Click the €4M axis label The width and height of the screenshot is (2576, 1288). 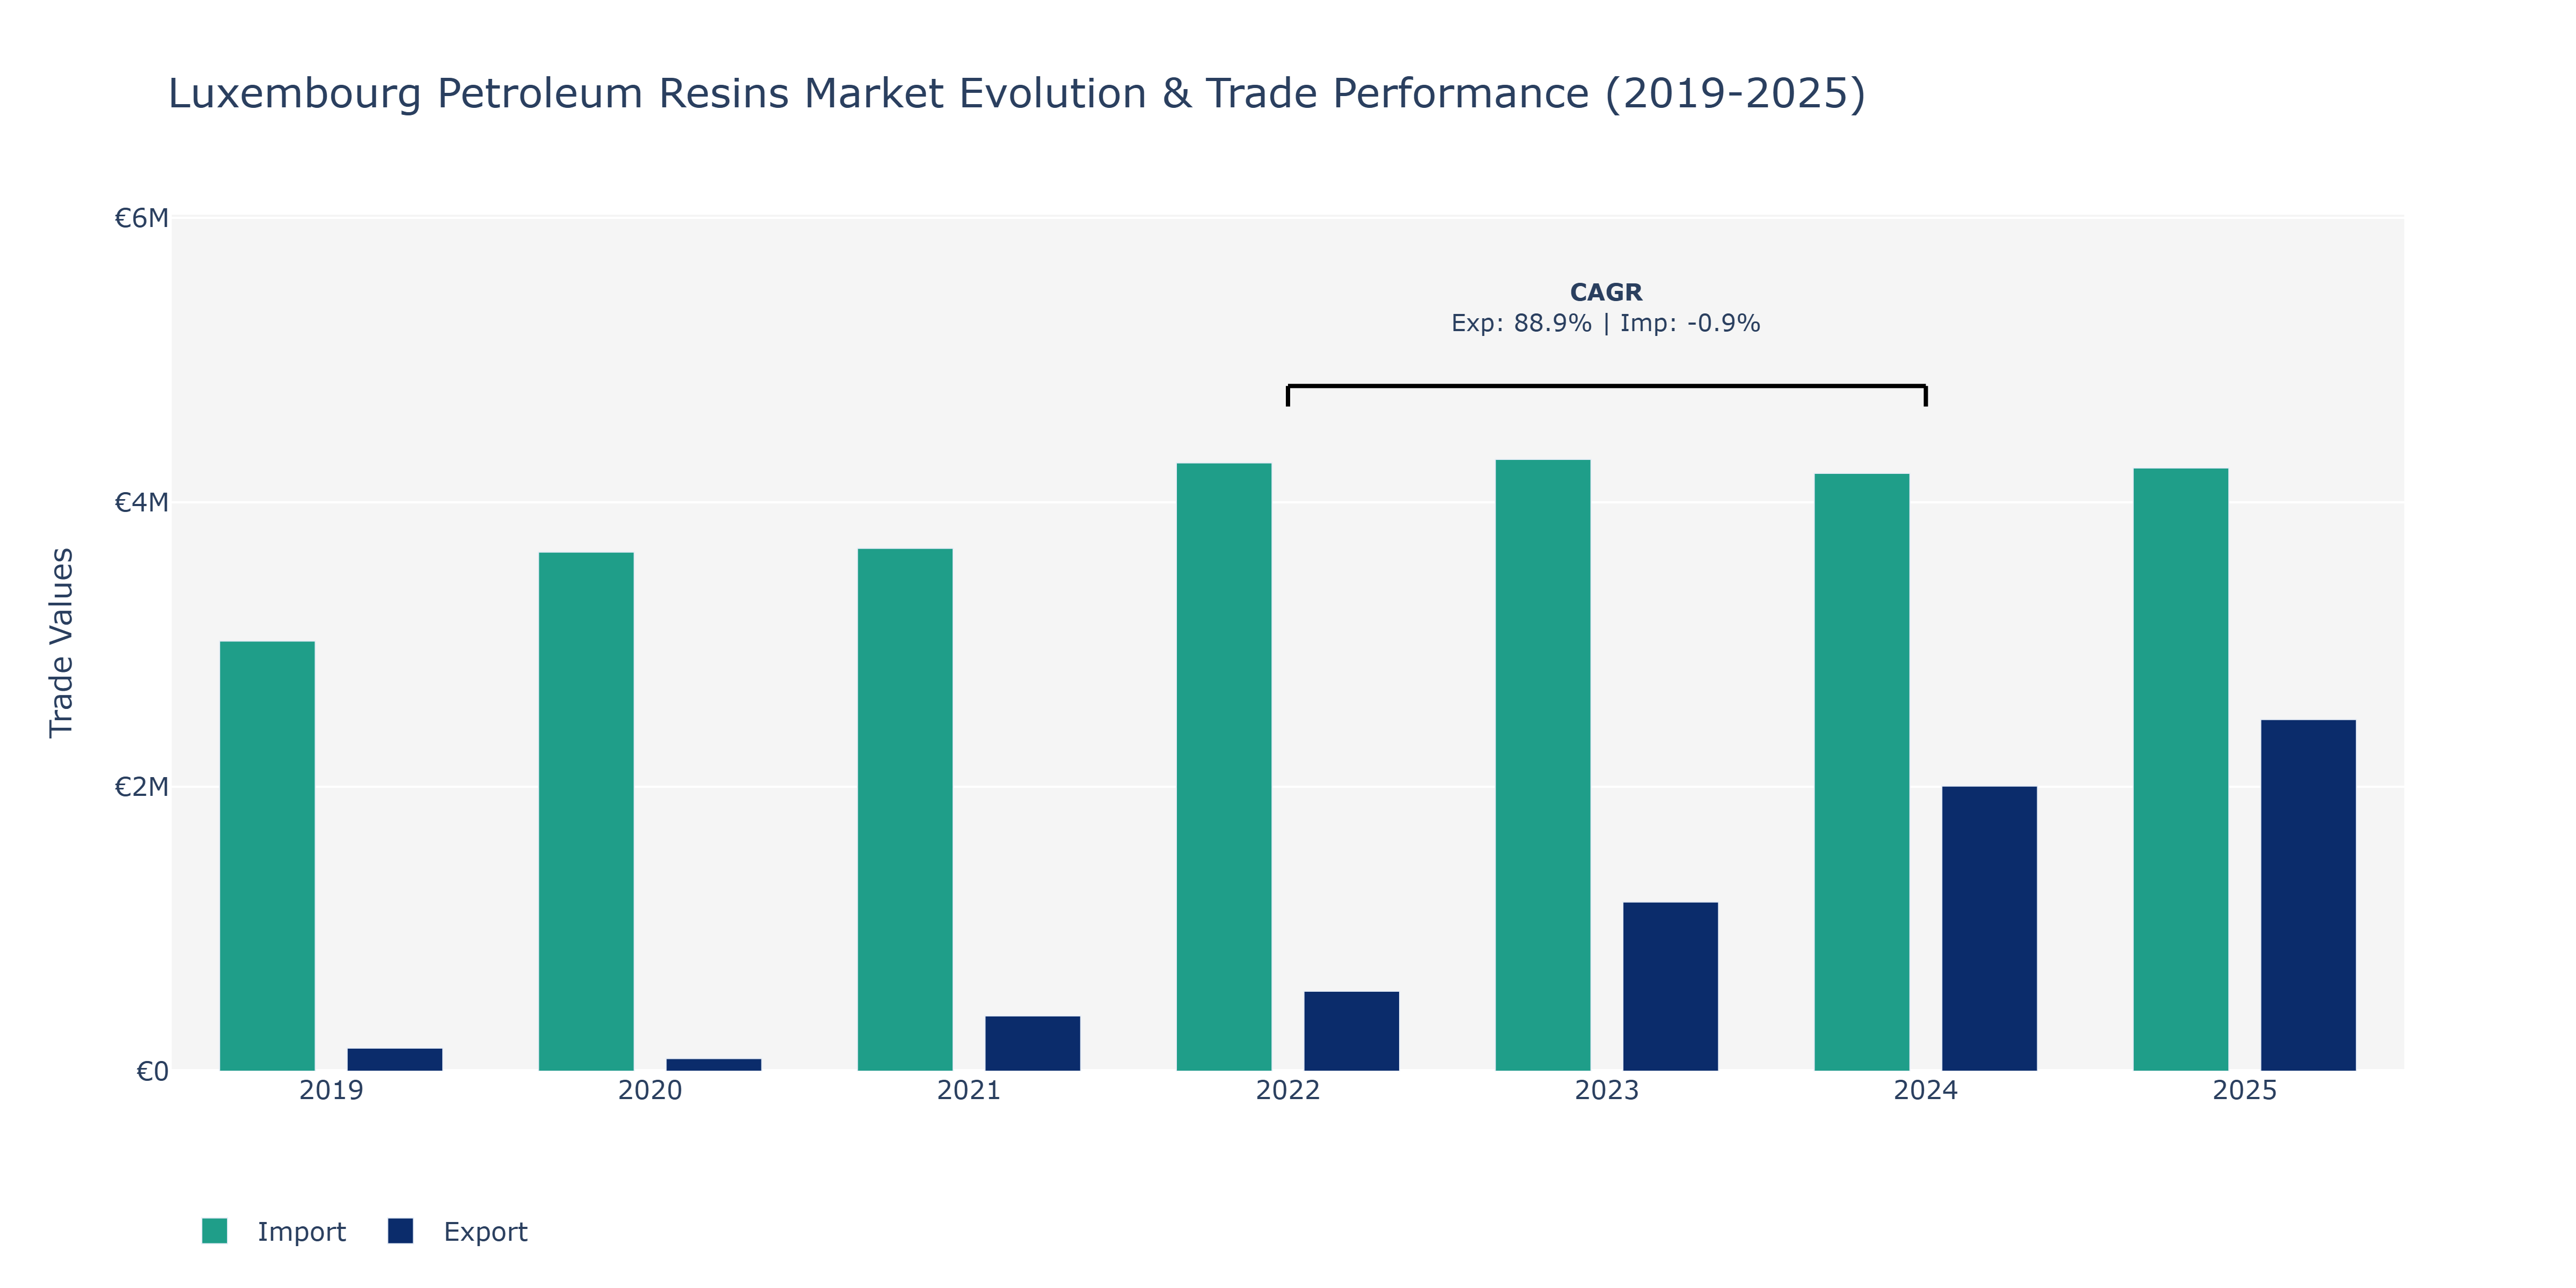[142, 502]
